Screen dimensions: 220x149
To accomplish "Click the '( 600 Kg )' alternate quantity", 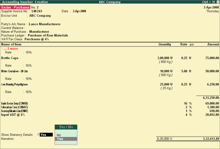I will point(166,62).
